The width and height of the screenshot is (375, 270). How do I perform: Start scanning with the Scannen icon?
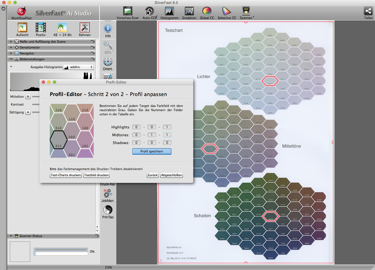click(x=246, y=11)
